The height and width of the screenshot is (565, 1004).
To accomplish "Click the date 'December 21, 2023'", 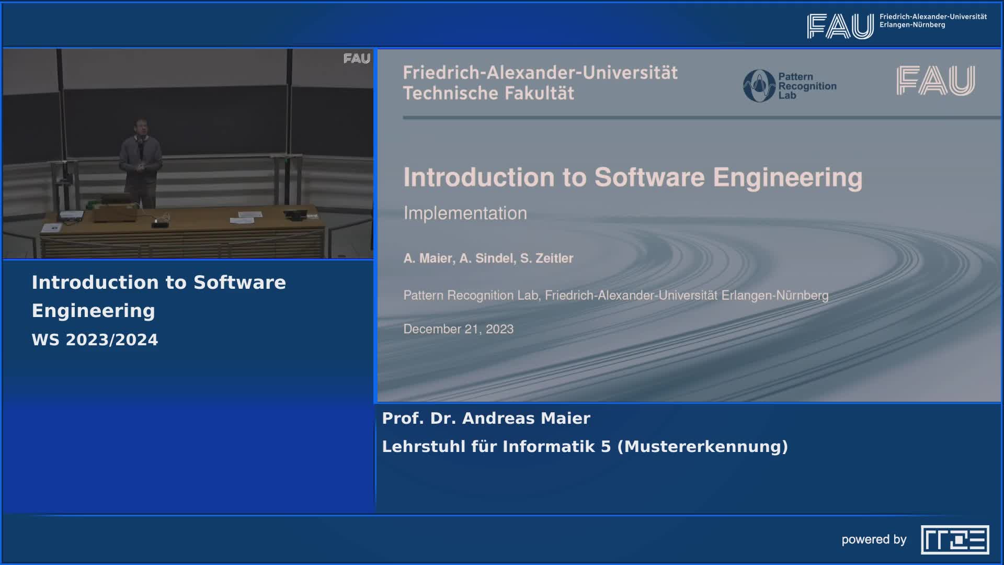I will coord(458,329).
